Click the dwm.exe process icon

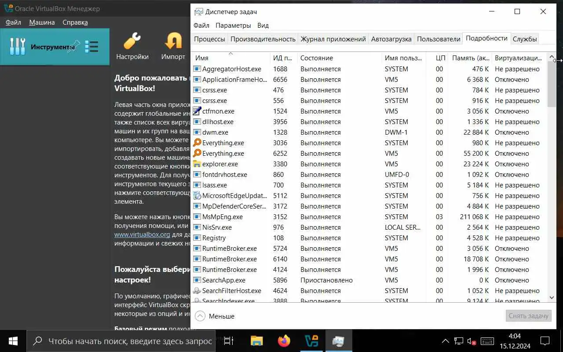click(197, 132)
